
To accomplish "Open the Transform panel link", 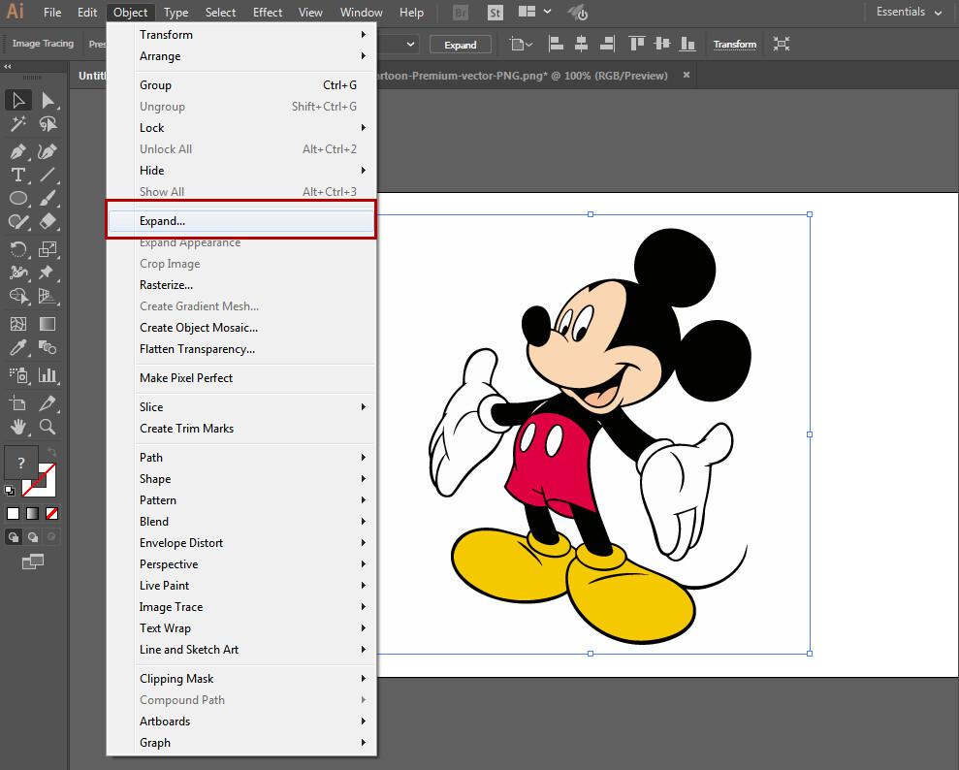I will pyautogui.click(x=734, y=45).
